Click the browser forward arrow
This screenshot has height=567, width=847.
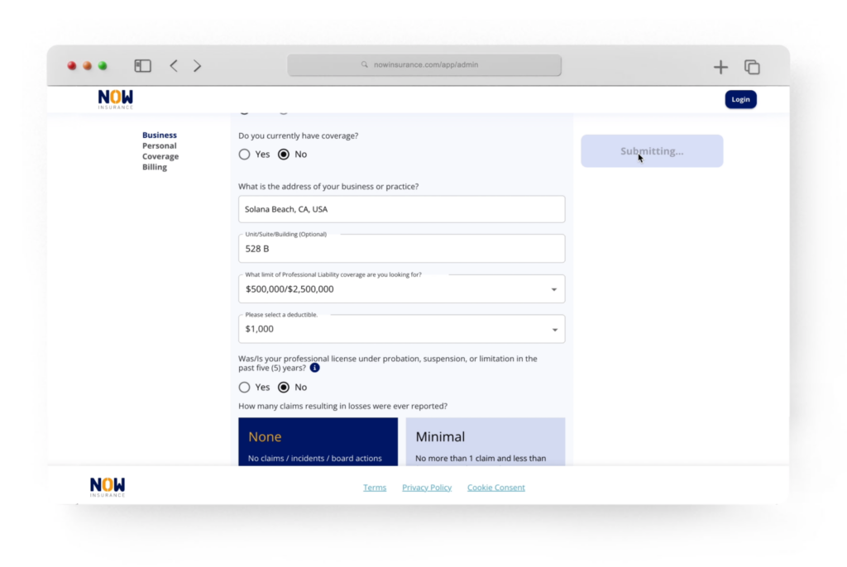pos(198,65)
